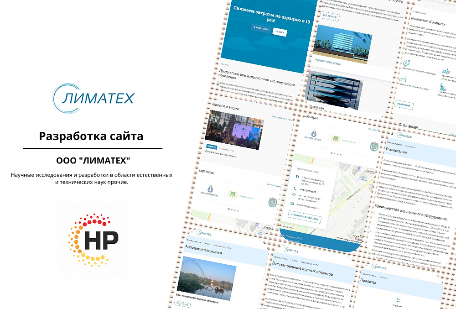Select first carousel dot under the conference-photo partners row

(x=228, y=209)
